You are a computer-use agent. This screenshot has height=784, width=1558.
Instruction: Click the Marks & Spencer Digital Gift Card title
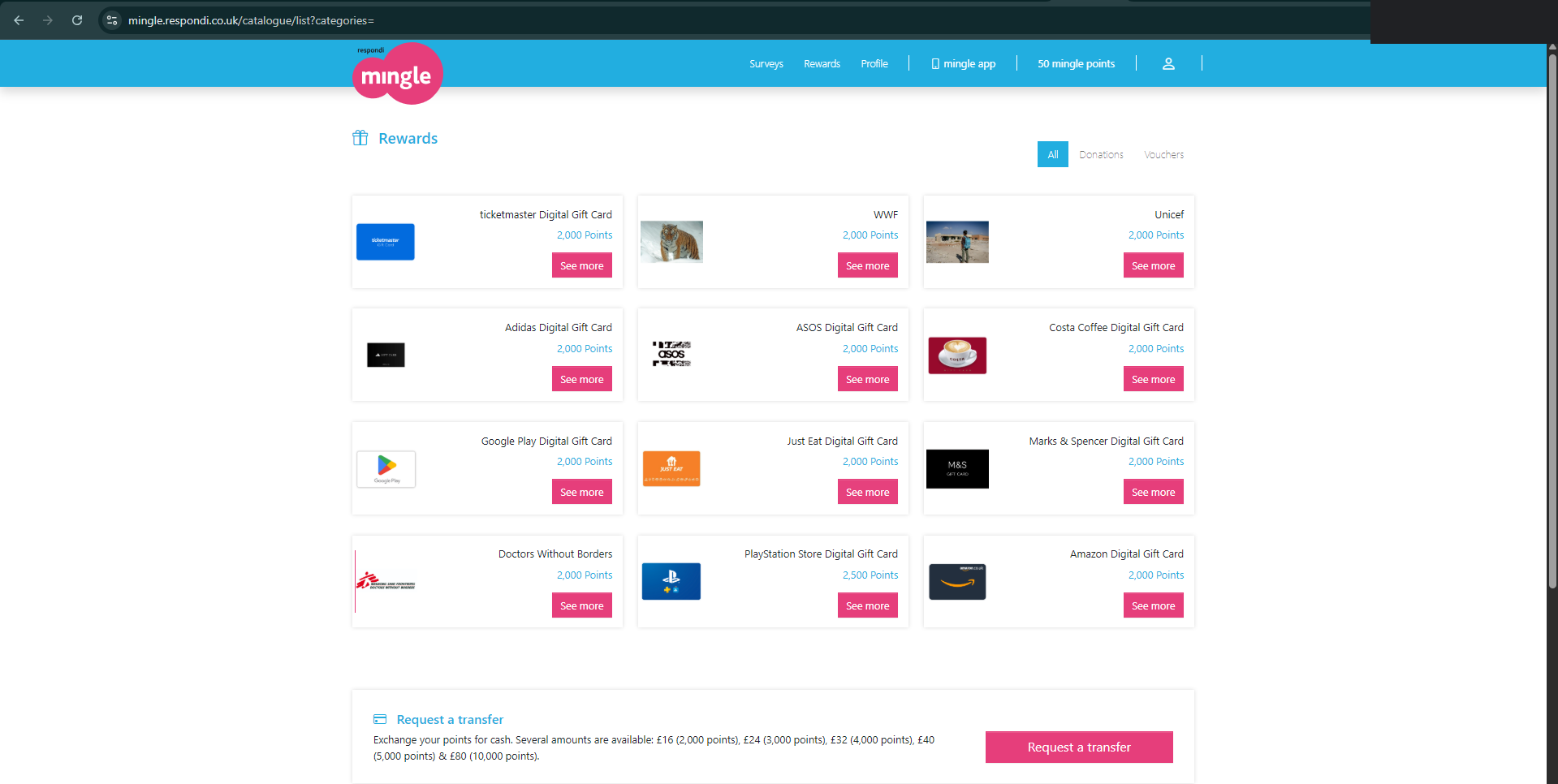click(1106, 441)
